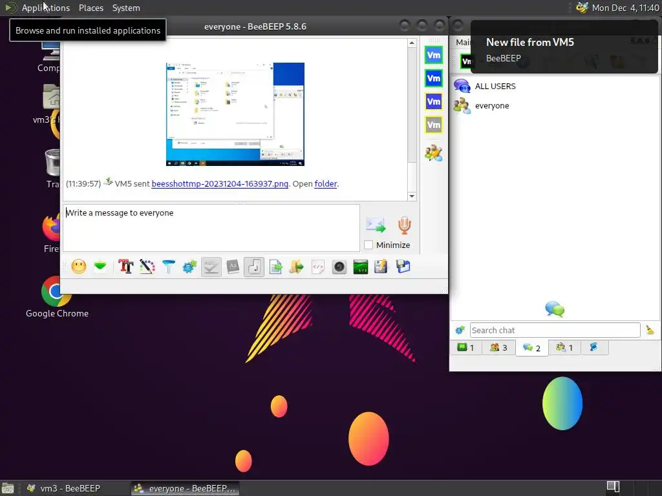This screenshot has width=662, height=496.
Task: Click the floppy disk print icon
Action: 403,267
